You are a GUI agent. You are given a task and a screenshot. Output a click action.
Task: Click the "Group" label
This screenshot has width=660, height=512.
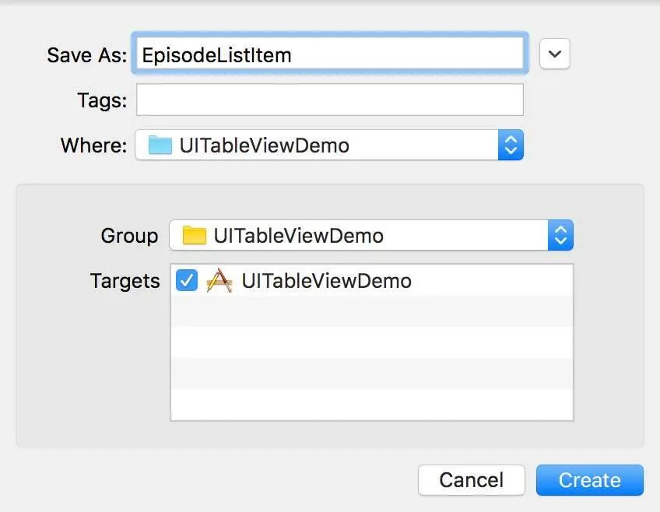tap(129, 235)
